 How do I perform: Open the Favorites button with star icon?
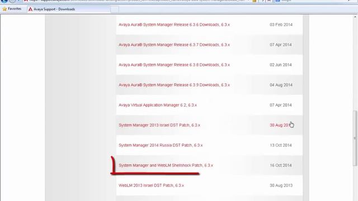point(12,9)
